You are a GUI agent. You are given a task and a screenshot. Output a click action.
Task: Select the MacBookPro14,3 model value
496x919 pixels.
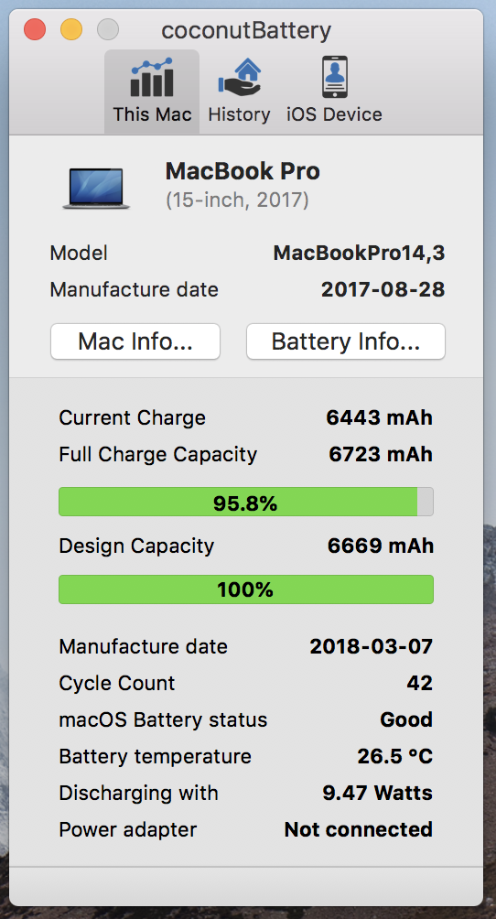pyautogui.click(x=359, y=254)
